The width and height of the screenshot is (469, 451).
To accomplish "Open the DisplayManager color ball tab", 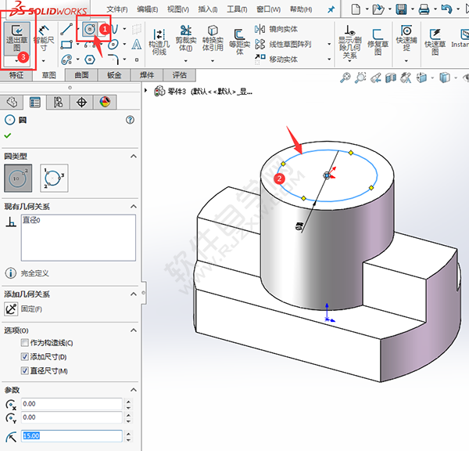I will pyautogui.click(x=105, y=103).
